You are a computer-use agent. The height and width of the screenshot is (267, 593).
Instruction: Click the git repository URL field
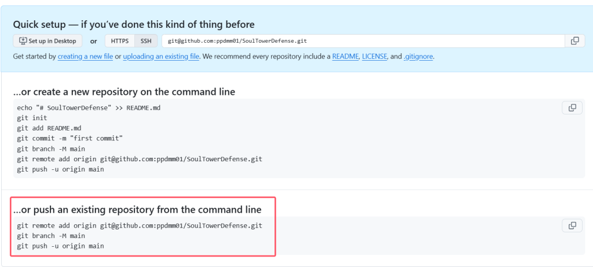[363, 41]
